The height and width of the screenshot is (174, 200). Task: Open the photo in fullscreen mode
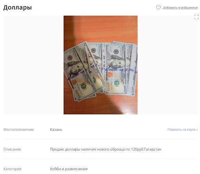click(x=196, y=17)
